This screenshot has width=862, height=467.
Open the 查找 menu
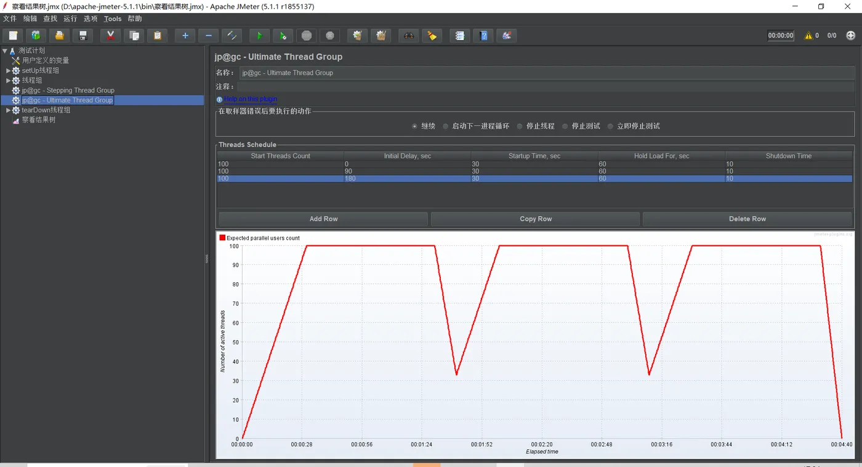(x=50, y=19)
